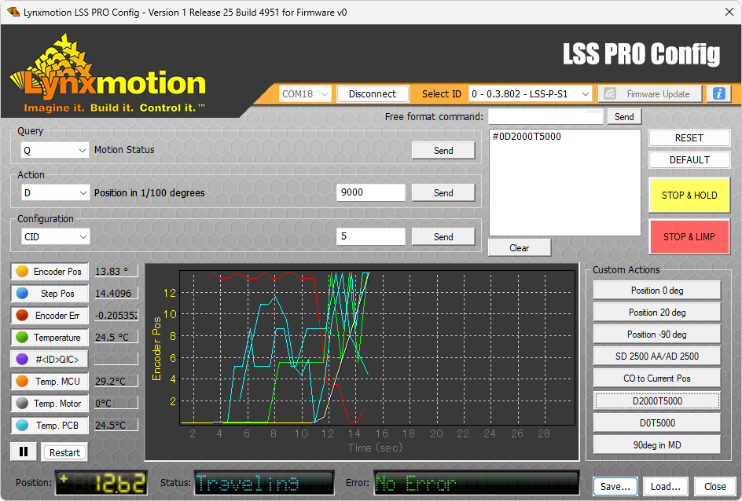Send the Action position command
Screen dimensions: 742x501
[x=443, y=193]
